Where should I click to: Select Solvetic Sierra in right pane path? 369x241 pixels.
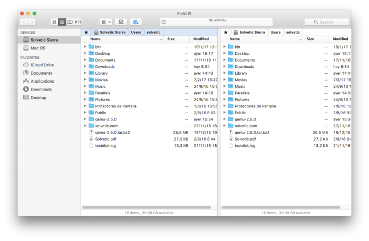pyautogui.click(x=249, y=33)
